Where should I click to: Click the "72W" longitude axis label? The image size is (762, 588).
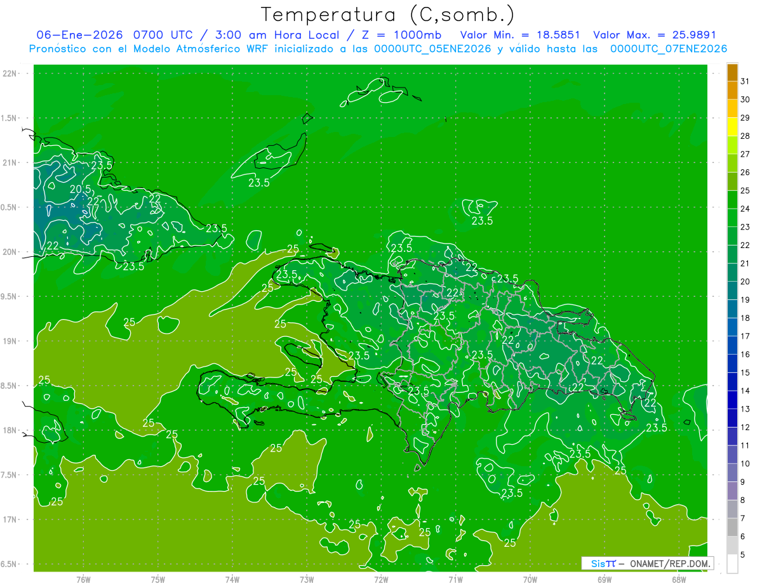pyautogui.click(x=381, y=580)
